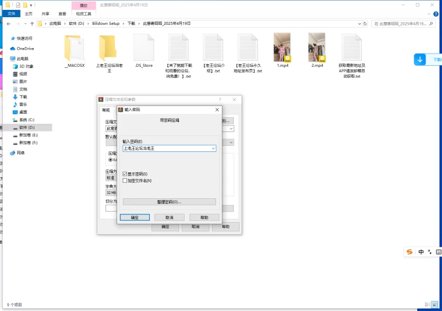Screen dimensions: 442x311
Task: Click the blue download arrow widget
Action: coord(420,60)
